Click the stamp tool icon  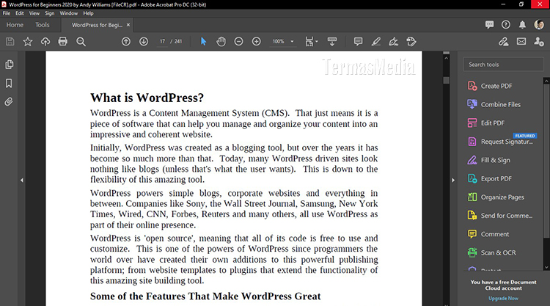[411, 42]
